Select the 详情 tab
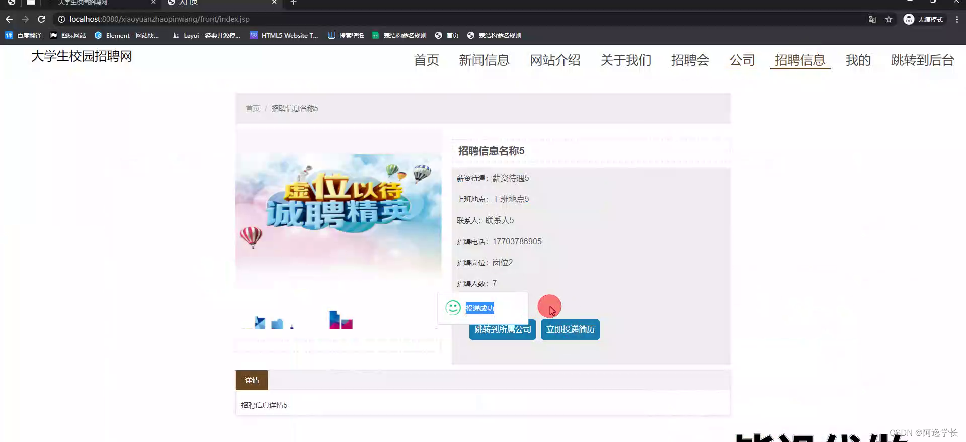Viewport: 966px width, 442px height. click(252, 380)
